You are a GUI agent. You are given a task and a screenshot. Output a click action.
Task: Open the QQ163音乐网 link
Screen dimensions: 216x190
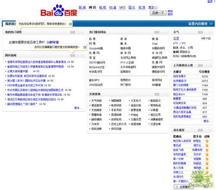click(x=97, y=63)
